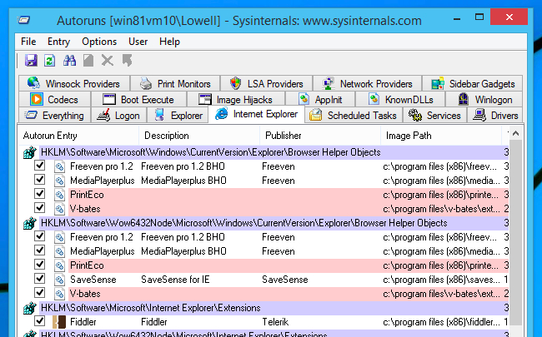Viewport: 542px width, 337px height.
Task: Click the scrollbar up arrow
Action: [515, 133]
